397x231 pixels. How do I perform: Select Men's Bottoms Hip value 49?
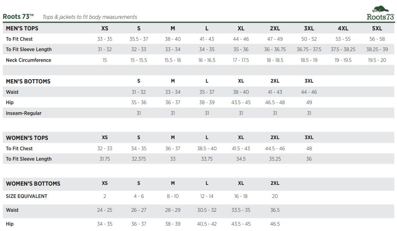[309, 103]
